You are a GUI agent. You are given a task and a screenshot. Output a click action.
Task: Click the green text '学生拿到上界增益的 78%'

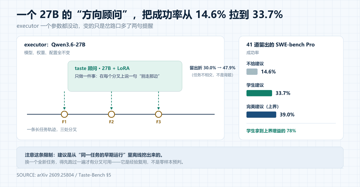271,131
